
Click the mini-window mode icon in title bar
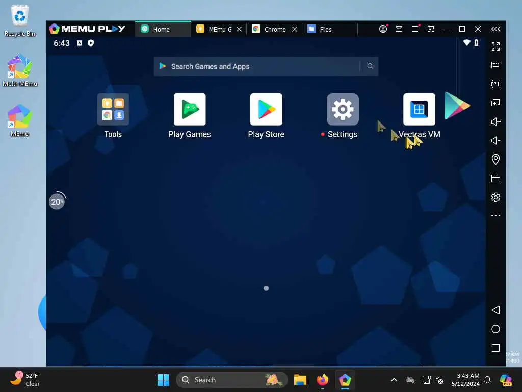click(x=430, y=29)
